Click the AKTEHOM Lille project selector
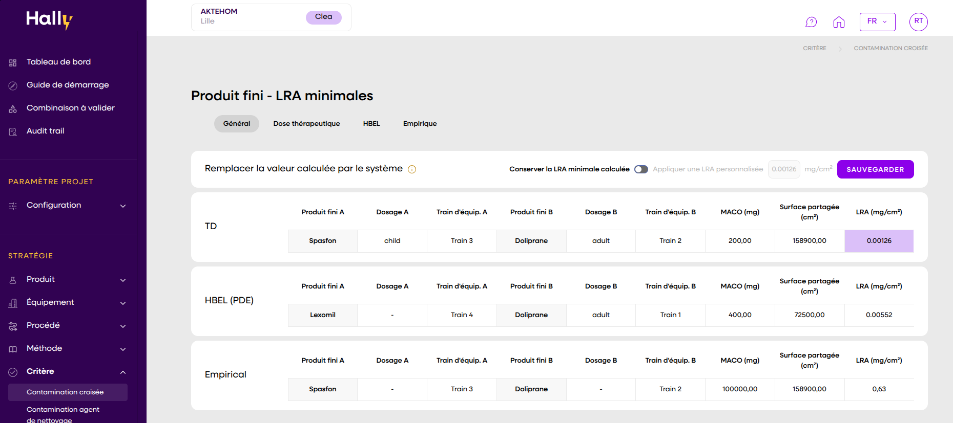Screen dimensions: 953x423 click(x=271, y=17)
